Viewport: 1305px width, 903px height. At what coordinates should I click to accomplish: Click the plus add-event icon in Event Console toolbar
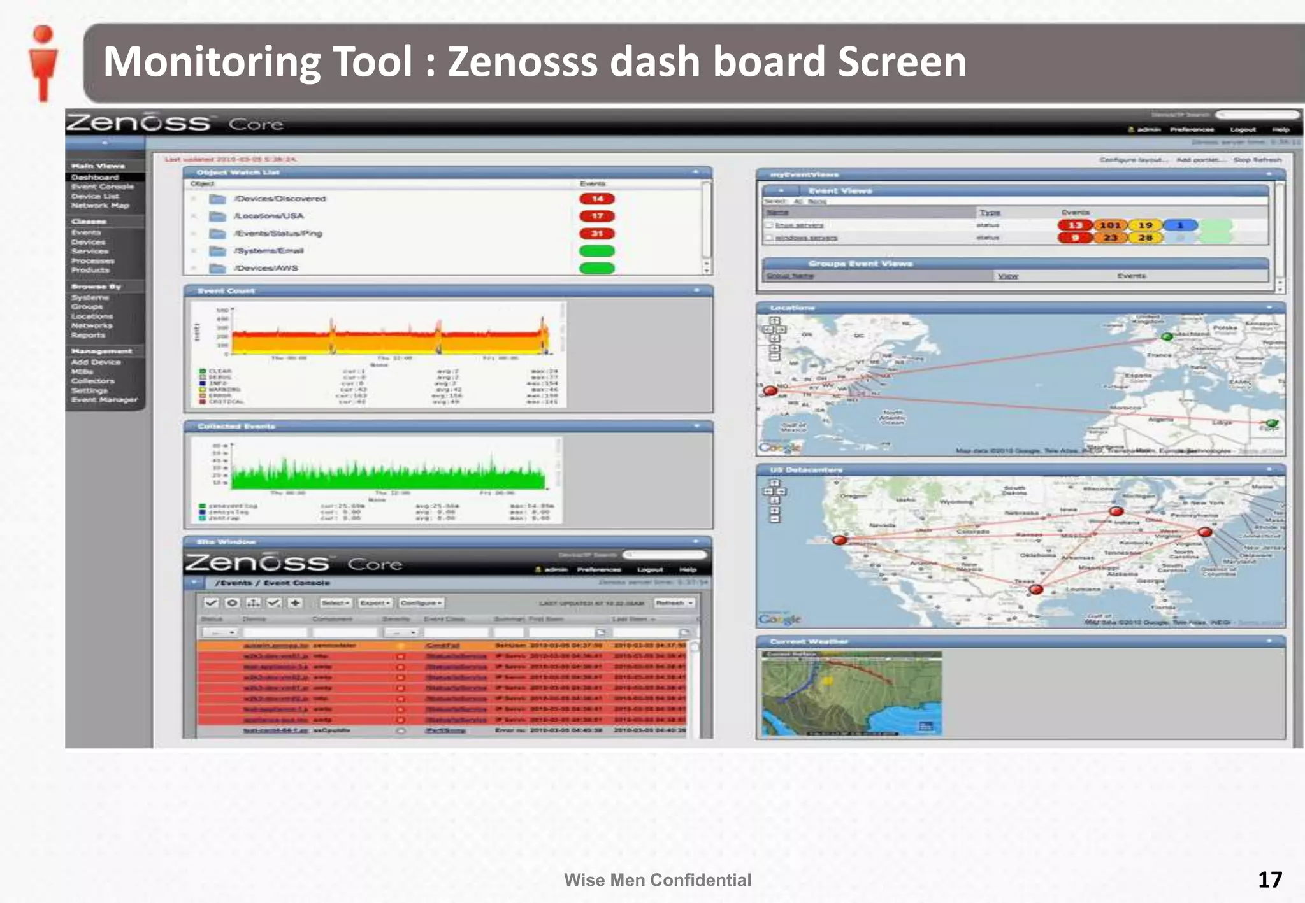[295, 602]
